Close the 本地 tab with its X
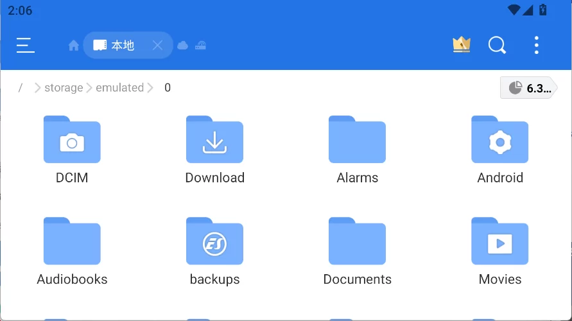The width and height of the screenshot is (572, 321). pyautogui.click(x=157, y=46)
